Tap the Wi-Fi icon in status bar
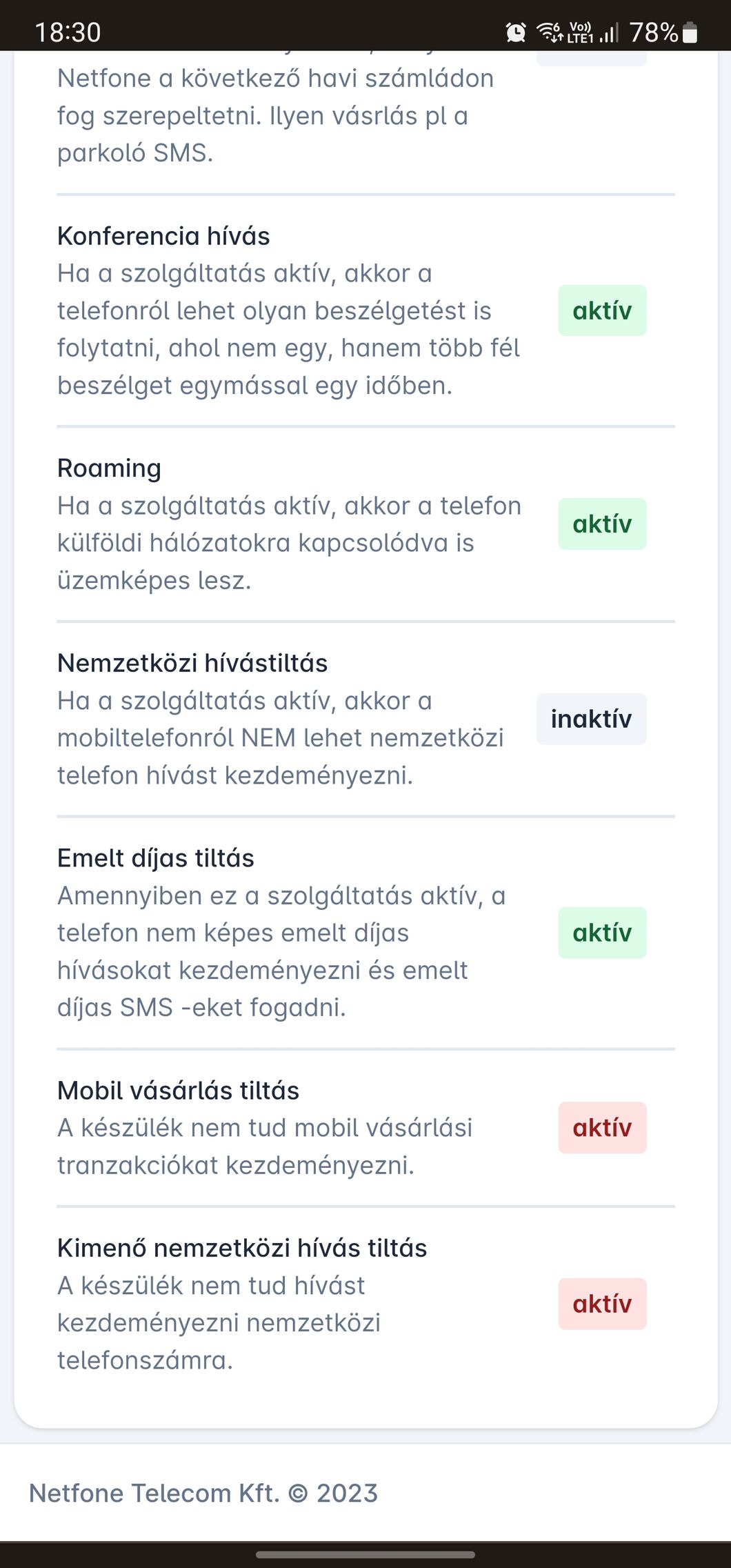 click(550, 32)
